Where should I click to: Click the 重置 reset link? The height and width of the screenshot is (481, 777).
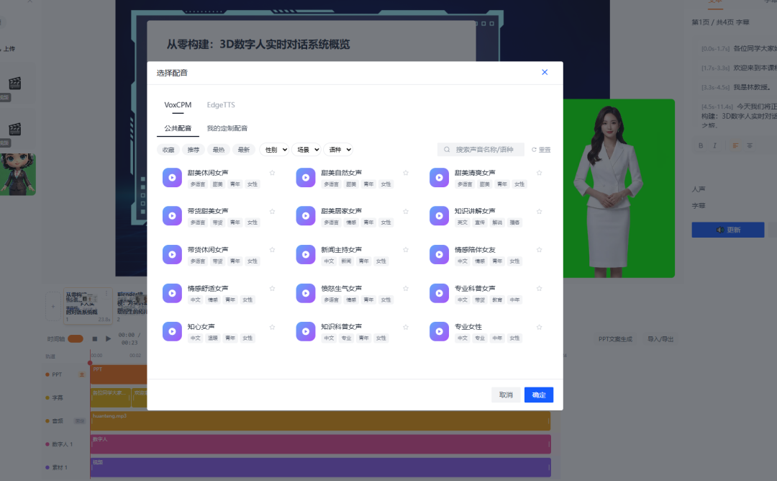(541, 149)
